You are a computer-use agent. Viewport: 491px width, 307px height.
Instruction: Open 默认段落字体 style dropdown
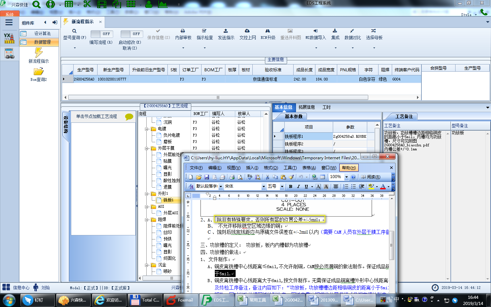(x=221, y=187)
